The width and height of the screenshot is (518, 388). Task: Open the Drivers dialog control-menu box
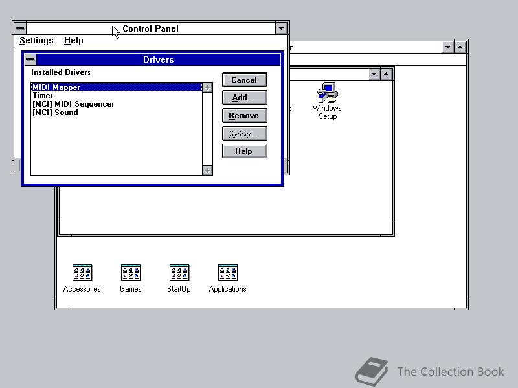pyautogui.click(x=30, y=59)
